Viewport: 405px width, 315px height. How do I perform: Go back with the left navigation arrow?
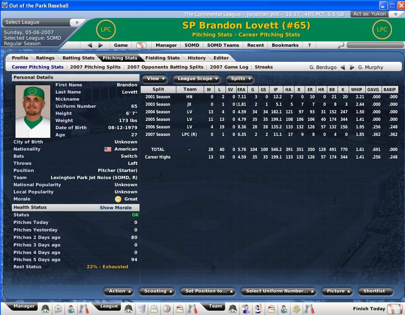[90, 45]
